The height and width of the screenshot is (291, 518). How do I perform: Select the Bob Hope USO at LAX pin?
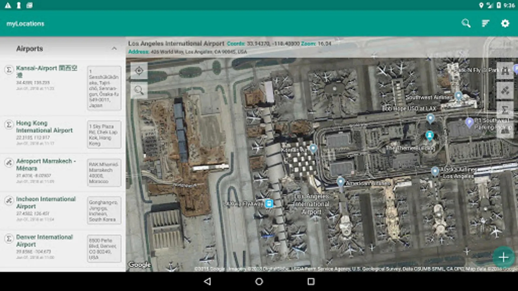click(430, 119)
